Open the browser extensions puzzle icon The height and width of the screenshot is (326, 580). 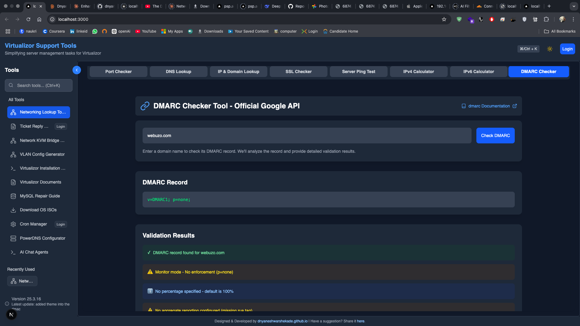point(546,19)
